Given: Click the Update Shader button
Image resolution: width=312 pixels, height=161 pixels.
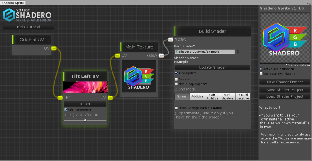Looking at the screenshot, I should click(212, 67).
